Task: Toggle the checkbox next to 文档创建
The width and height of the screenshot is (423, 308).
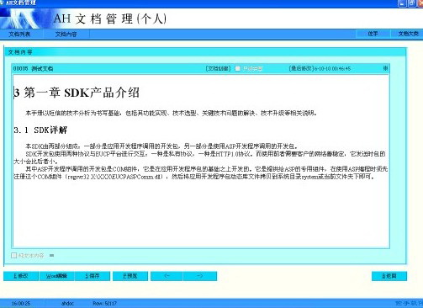Action: pyautogui.click(x=237, y=68)
